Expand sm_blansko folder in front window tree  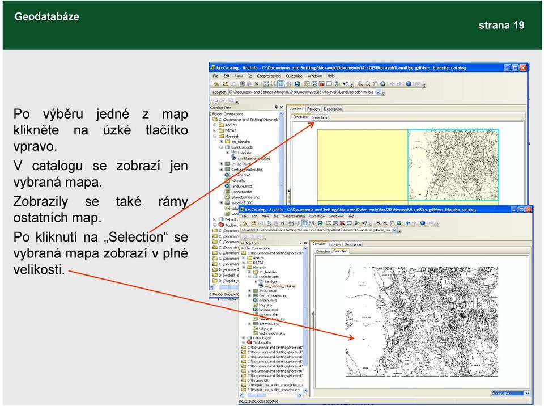tap(249, 272)
